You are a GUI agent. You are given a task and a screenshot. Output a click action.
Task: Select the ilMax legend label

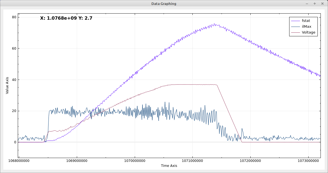[306, 26]
